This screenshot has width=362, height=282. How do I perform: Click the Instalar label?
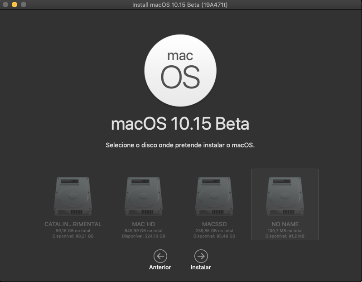[x=201, y=267]
